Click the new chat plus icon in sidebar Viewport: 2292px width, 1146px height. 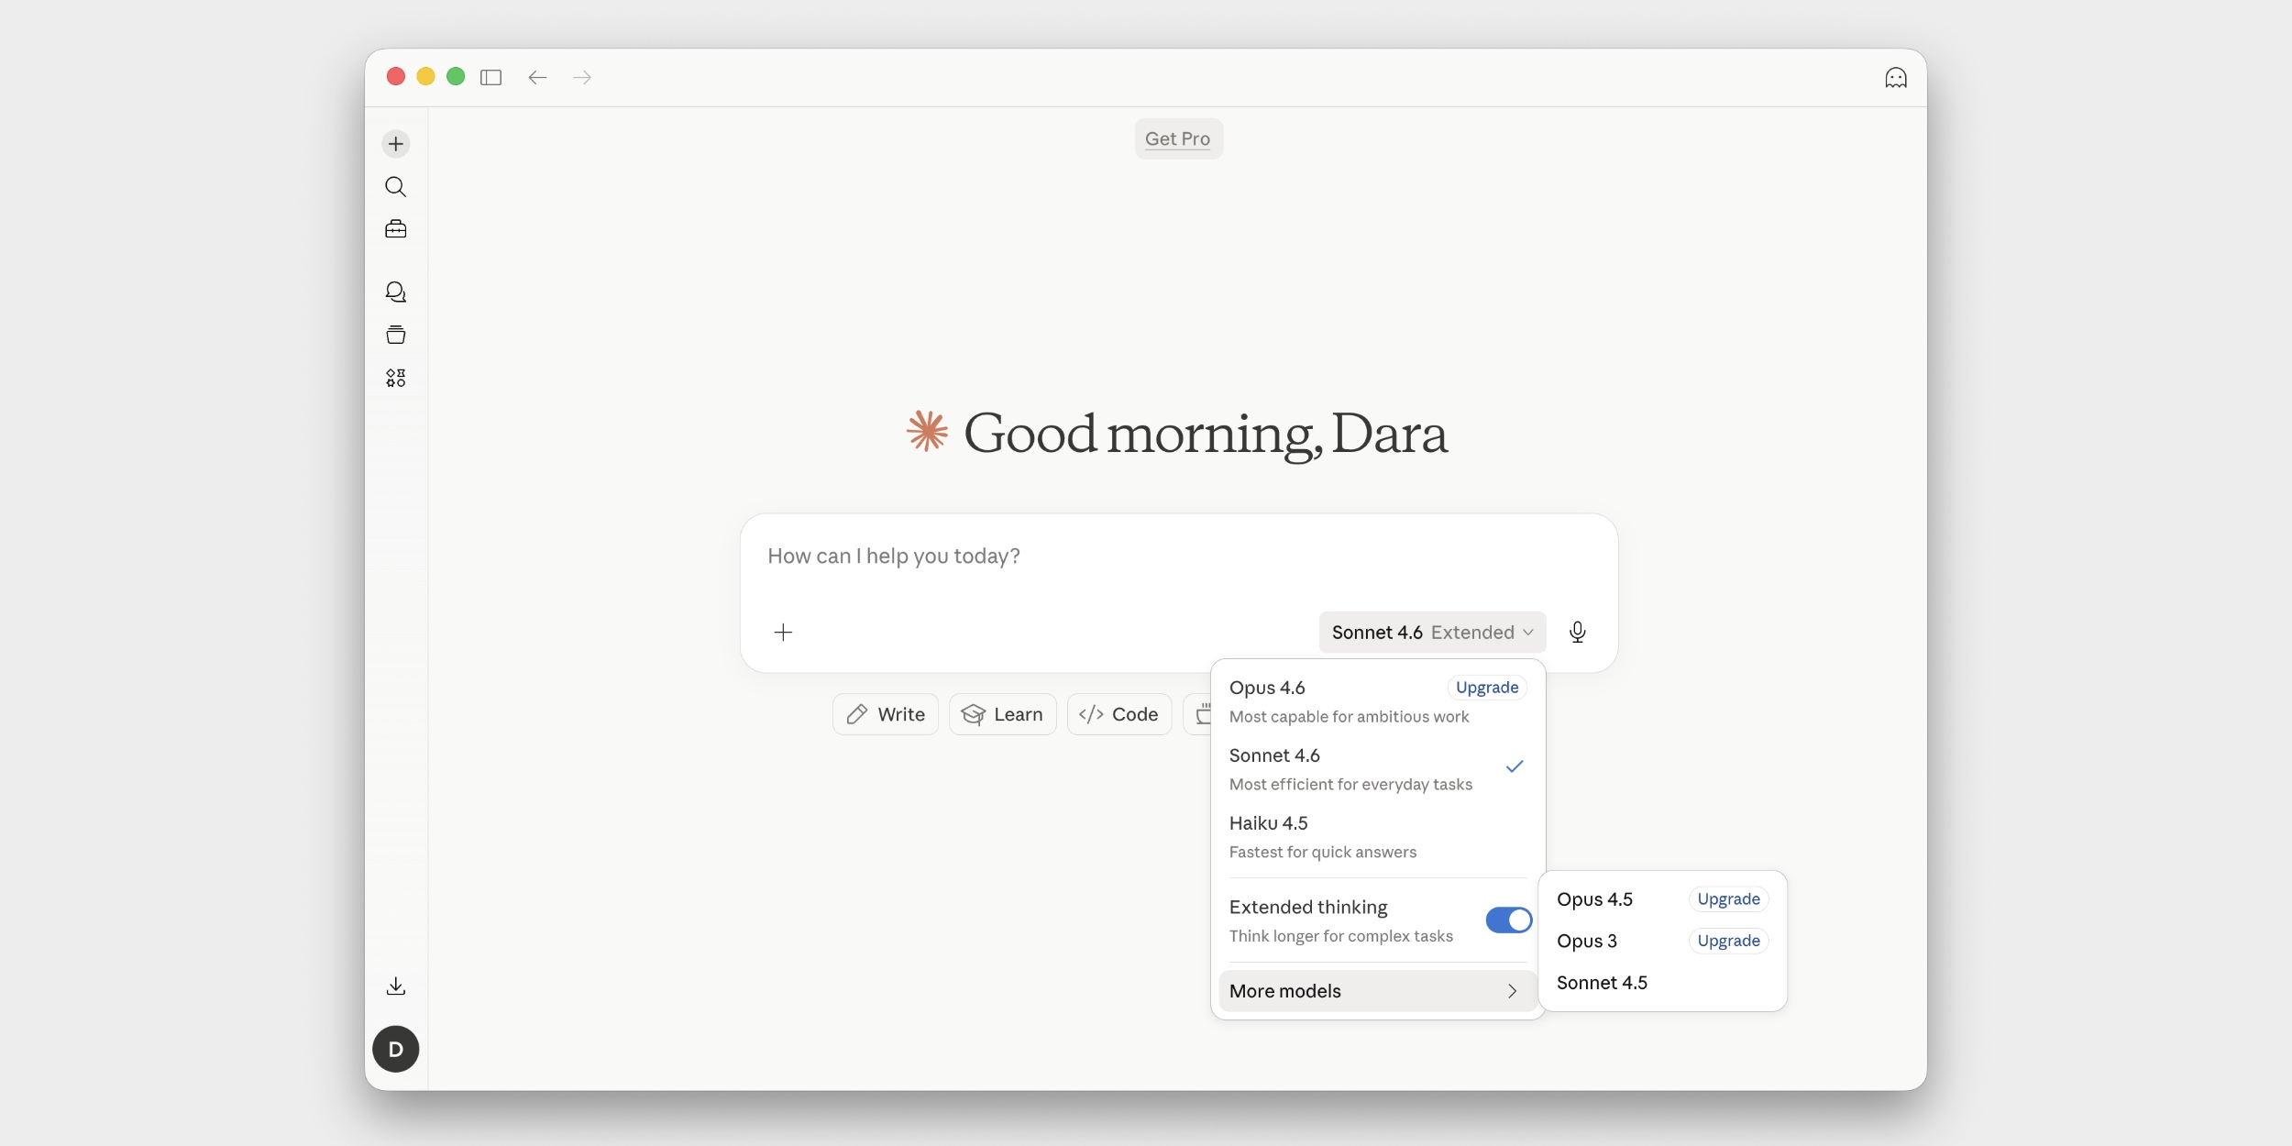395,144
